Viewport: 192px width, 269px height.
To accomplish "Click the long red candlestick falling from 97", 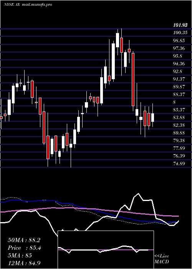I will point(133,80).
